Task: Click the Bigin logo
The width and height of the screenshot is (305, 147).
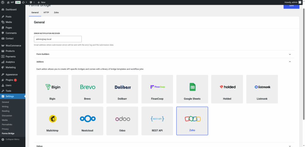Action: [53, 87]
